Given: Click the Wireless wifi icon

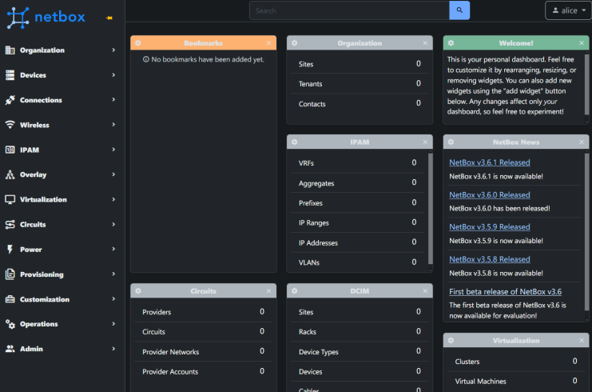Looking at the screenshot, I should (x=10, y=125).
